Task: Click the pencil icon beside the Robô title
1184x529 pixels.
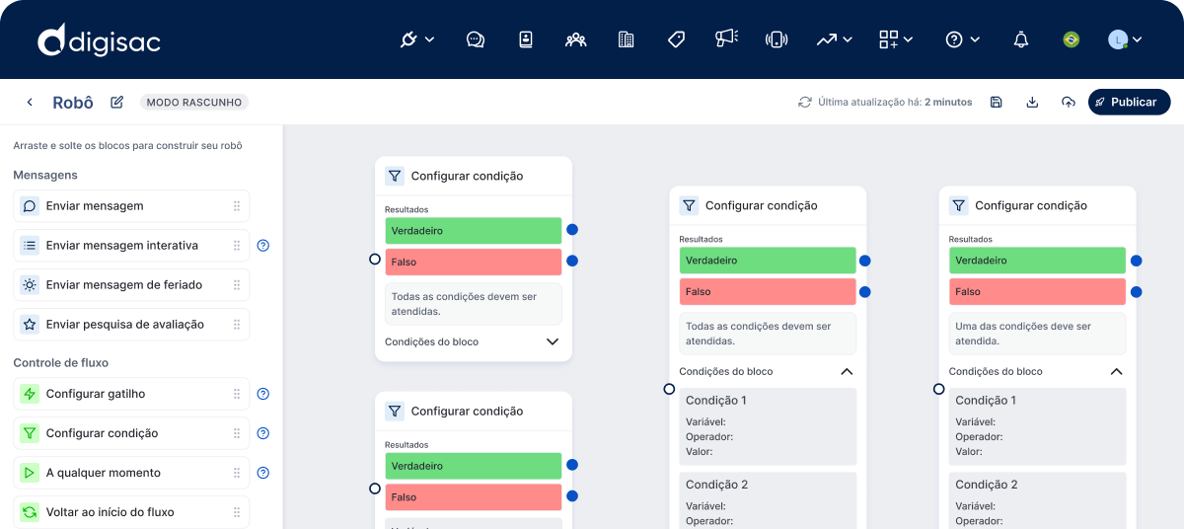Action: click(117, 102)
